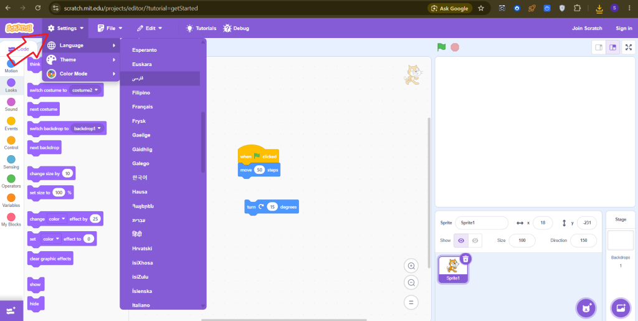Show sprite using eye icon
This screenshot has width=638, height=321.
tap(461, 241)
